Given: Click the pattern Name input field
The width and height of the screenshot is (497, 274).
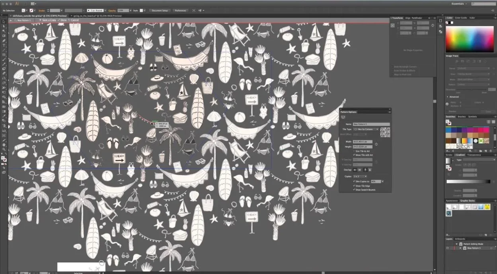Looking at the screenshot, I should click(x=371, y=124).
